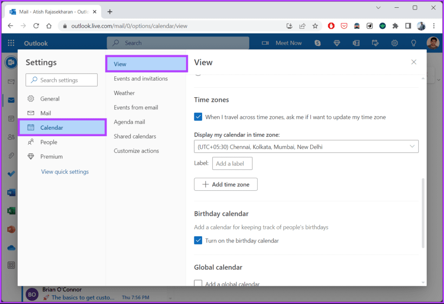This screenshot has height=304, width=444.
Task: Reload the Outlook page
Action: 36,26
